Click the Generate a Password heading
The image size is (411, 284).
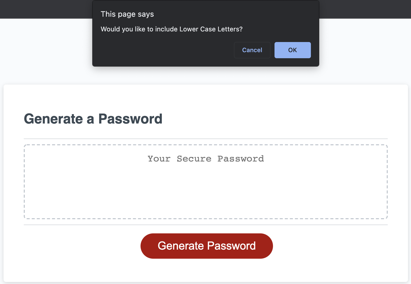(93, 119)
